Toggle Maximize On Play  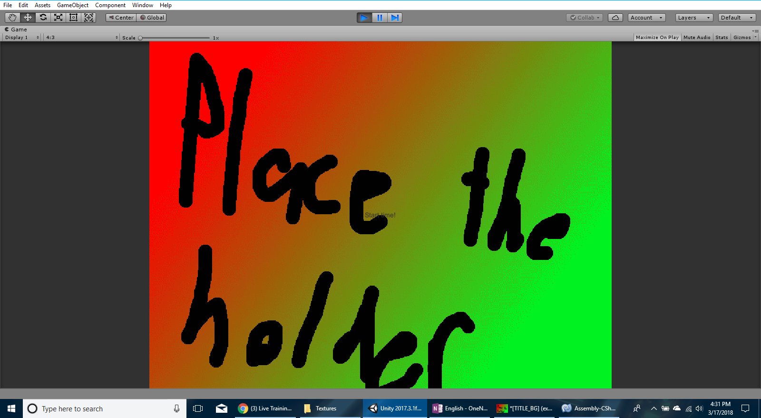pos(657,37)
